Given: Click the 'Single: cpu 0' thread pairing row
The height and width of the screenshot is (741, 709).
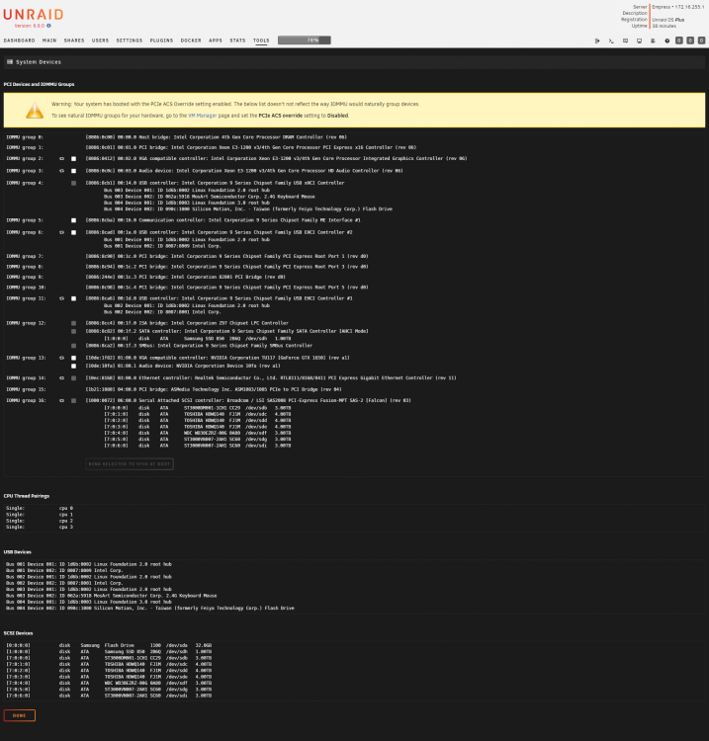Looking at the screenshot, I should (40, 508).
